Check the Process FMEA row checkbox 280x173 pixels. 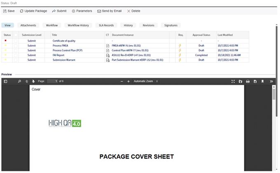[x=16, y=46]
